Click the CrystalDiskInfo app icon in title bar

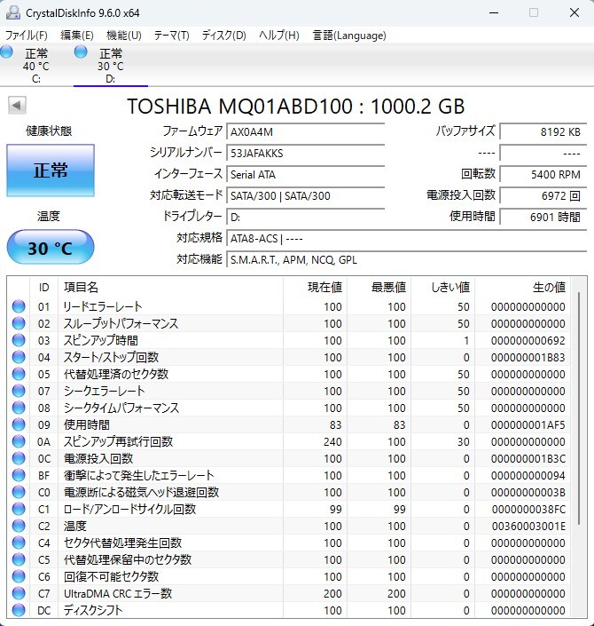tap(12, 12)
